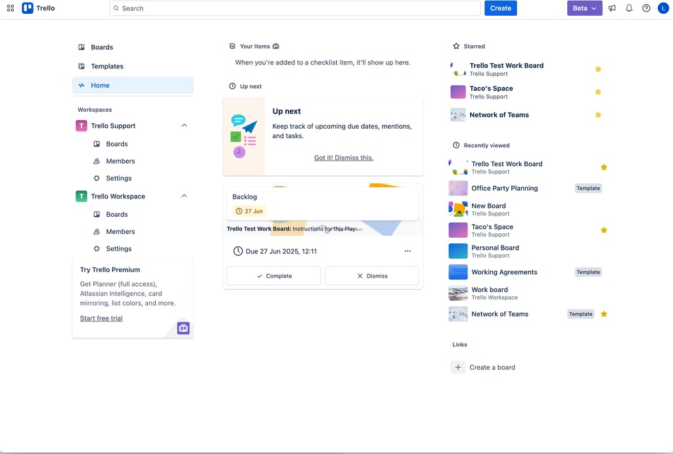Switch to Templates in the sidebar
The width and height of the screenshot is (673, 454).
point(106,66)
